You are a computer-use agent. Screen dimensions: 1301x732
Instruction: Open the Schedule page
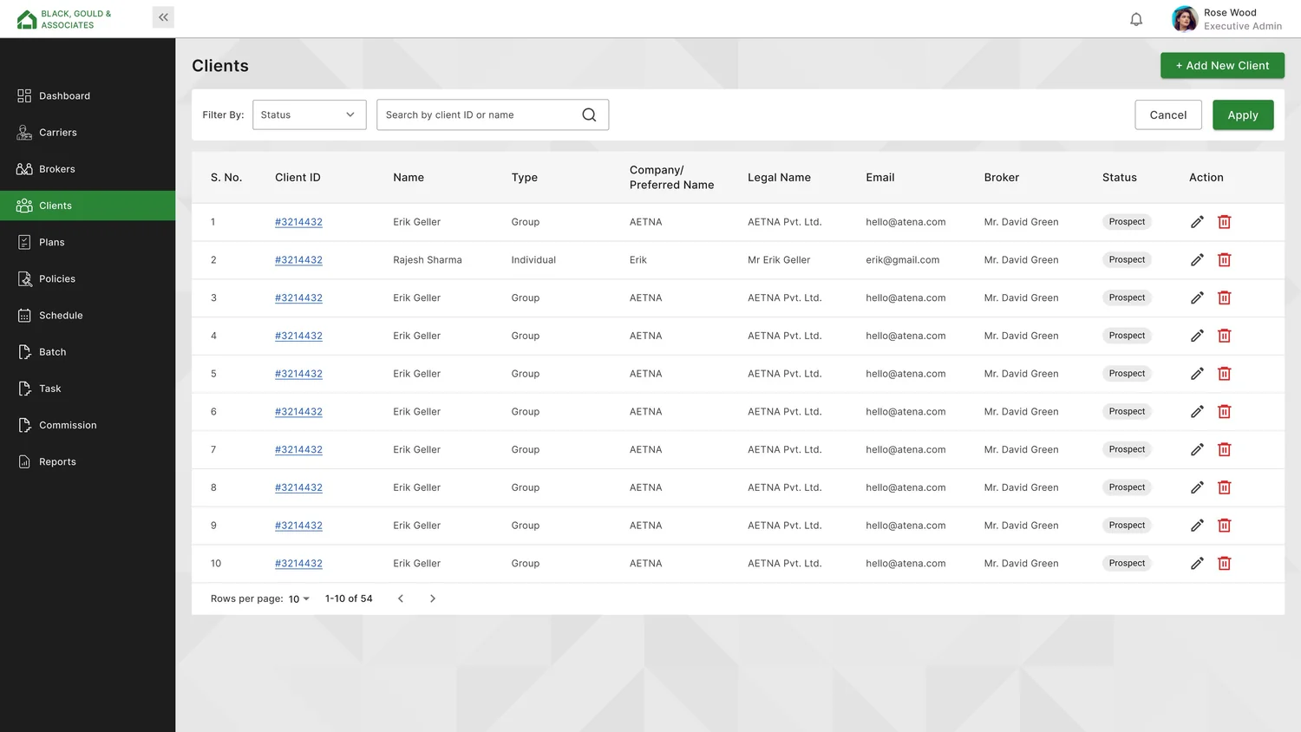click(88, 316)
